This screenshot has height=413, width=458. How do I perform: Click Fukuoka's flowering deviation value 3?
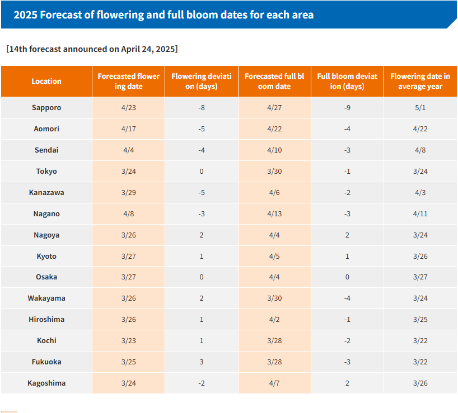[x=202, y=362]
